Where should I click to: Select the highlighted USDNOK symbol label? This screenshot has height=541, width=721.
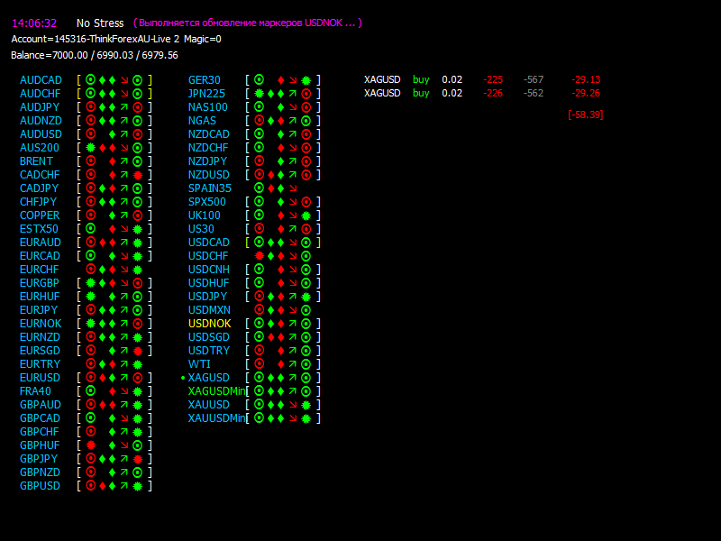(210, 324)
